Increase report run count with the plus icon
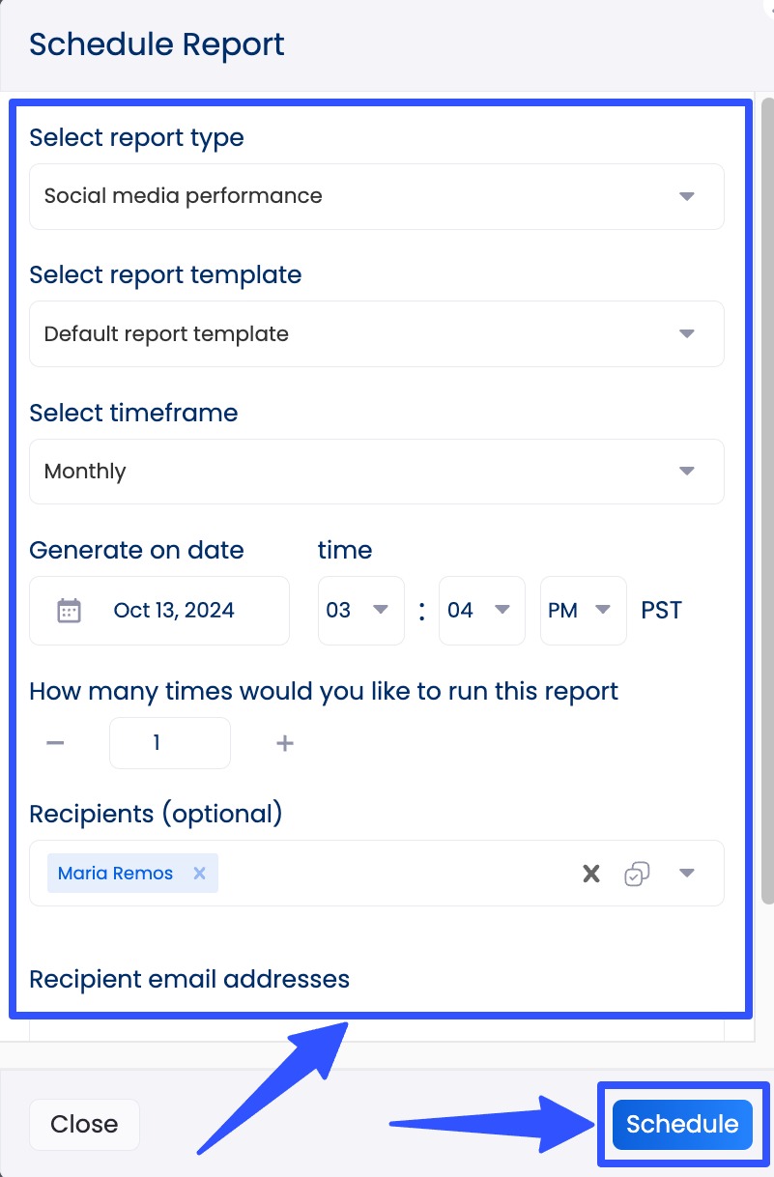774x1177 pixels. click(284, 742)
